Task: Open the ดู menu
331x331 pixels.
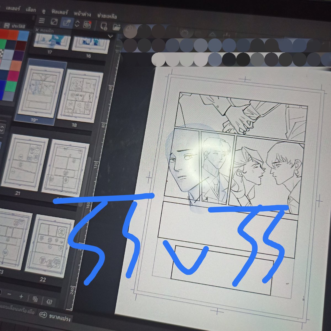Action: (x=44, y=11)
